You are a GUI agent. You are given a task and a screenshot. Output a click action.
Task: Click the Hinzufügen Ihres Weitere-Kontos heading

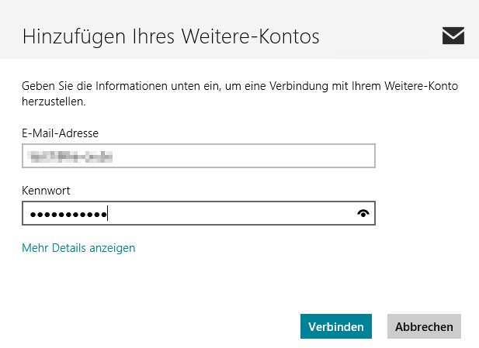pos(171,36)
